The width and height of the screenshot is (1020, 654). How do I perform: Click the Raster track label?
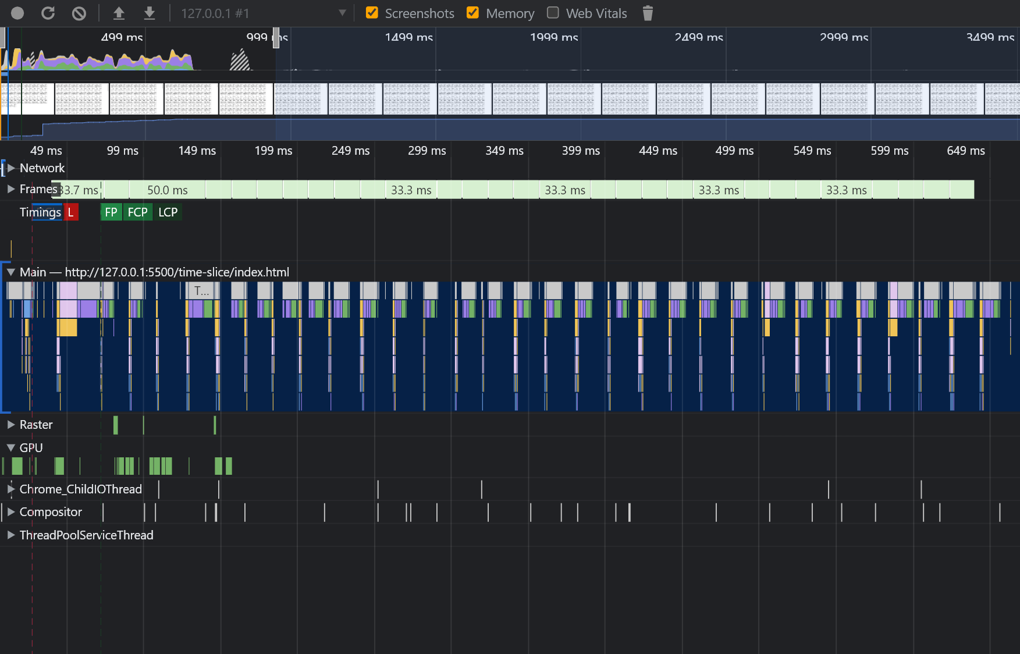[36, 425]
